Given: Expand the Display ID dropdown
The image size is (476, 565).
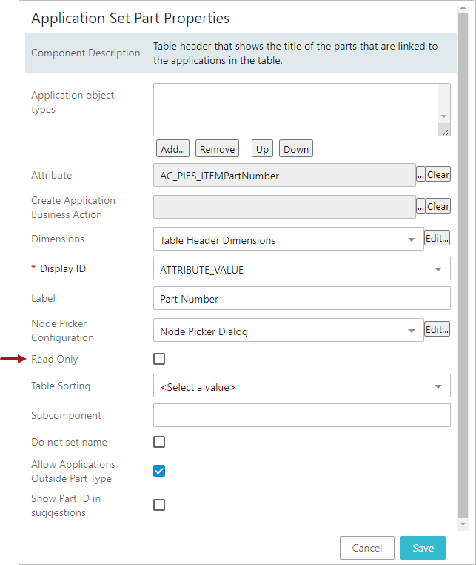Looking at the screenshot, I should [x=301, y=268].
